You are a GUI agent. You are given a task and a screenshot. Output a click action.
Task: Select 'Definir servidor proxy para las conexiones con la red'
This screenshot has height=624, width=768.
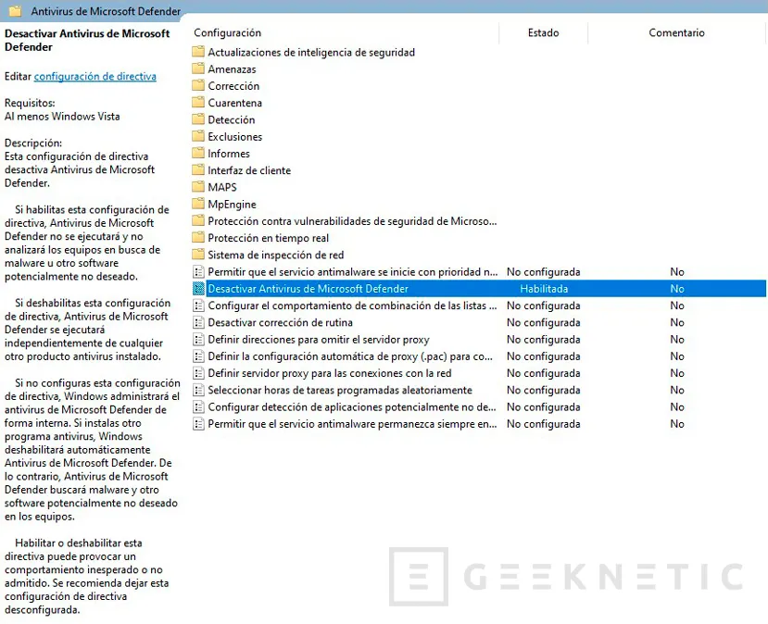330,373
